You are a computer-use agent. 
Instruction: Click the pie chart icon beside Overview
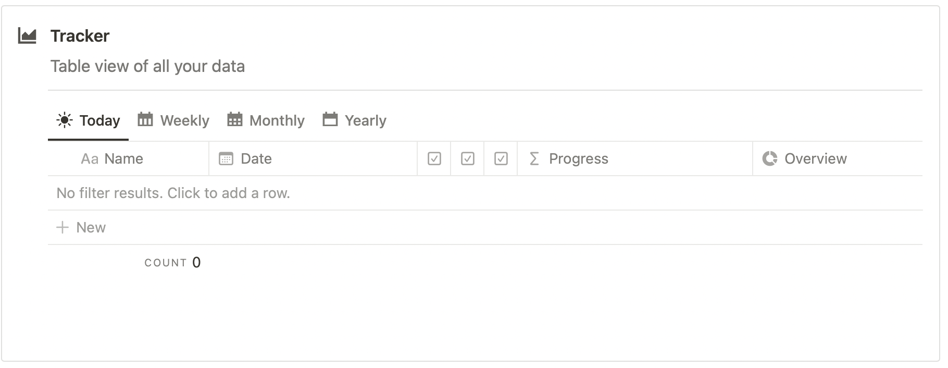[769, 158]
